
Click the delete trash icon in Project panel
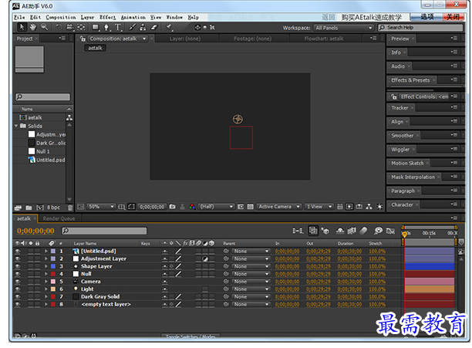pos(70,208)
